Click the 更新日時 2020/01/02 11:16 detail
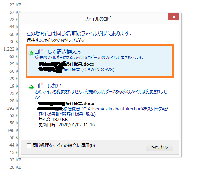The height and width of the screenshot is (173, 199). pyautogui.click(x=67, y=125)
